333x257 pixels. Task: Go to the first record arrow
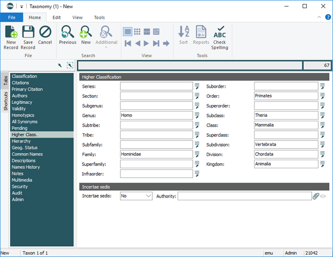[x=128, y=44]
